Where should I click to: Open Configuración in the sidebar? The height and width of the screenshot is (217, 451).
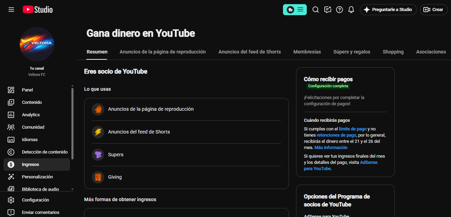click(37, 200)
